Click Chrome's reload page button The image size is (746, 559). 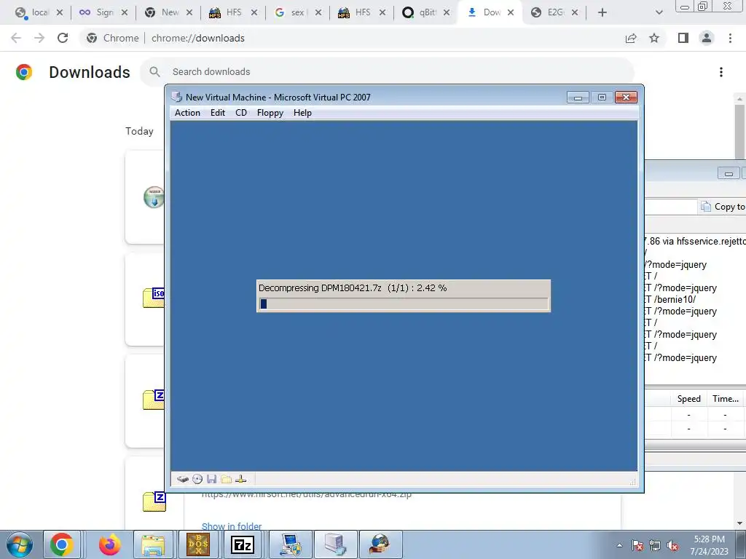click(63, 38)
